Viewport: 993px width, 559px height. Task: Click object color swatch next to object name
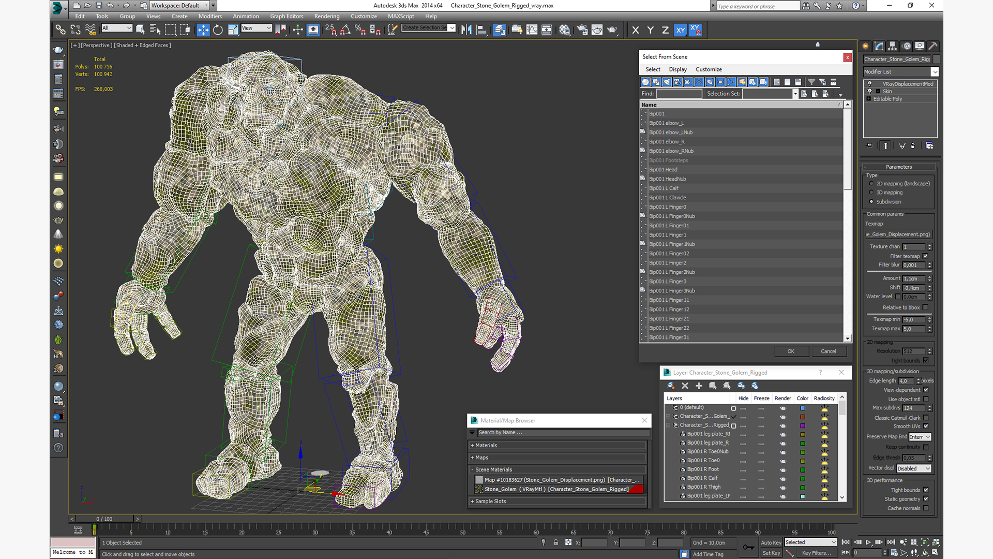937,59
